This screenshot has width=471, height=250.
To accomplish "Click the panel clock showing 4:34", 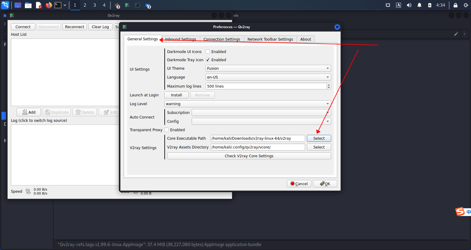I will point(441,5).
